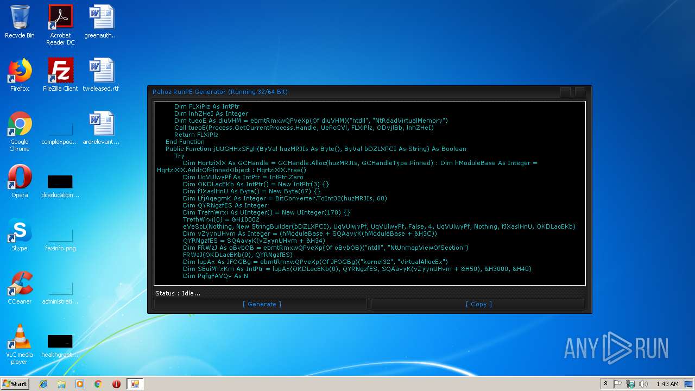The image size is (695, 391).
Task: Launch CCleaner desktop shortcut
Action: [20, 288]
